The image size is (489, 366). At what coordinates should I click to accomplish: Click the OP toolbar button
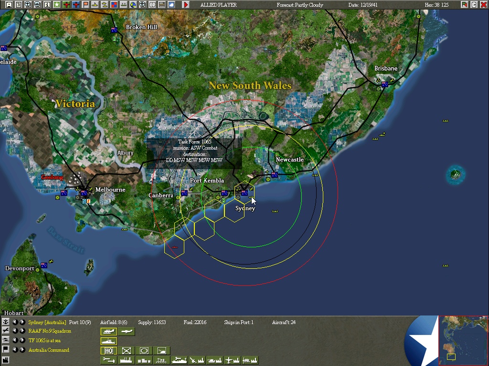tap(152, 5)
